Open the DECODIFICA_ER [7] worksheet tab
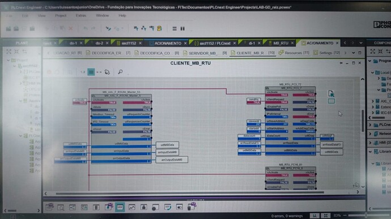Viewport: 391px width, 219px height. [x=108, y=53]
